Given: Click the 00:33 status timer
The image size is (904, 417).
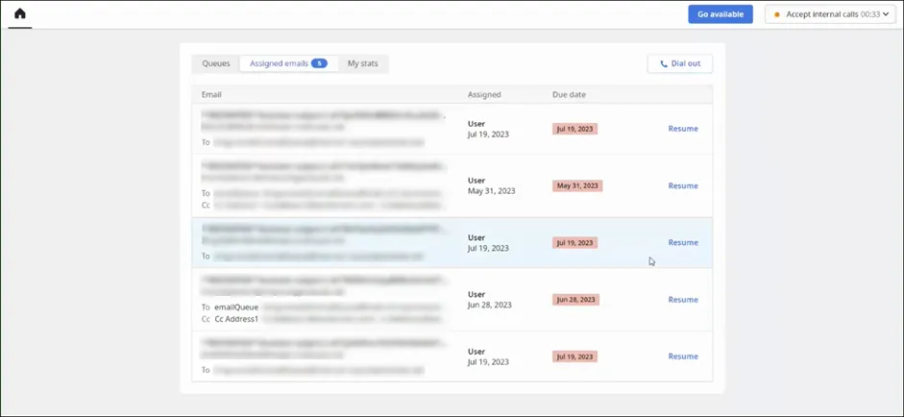Looking at the screenshot, I should click(870, 14).
